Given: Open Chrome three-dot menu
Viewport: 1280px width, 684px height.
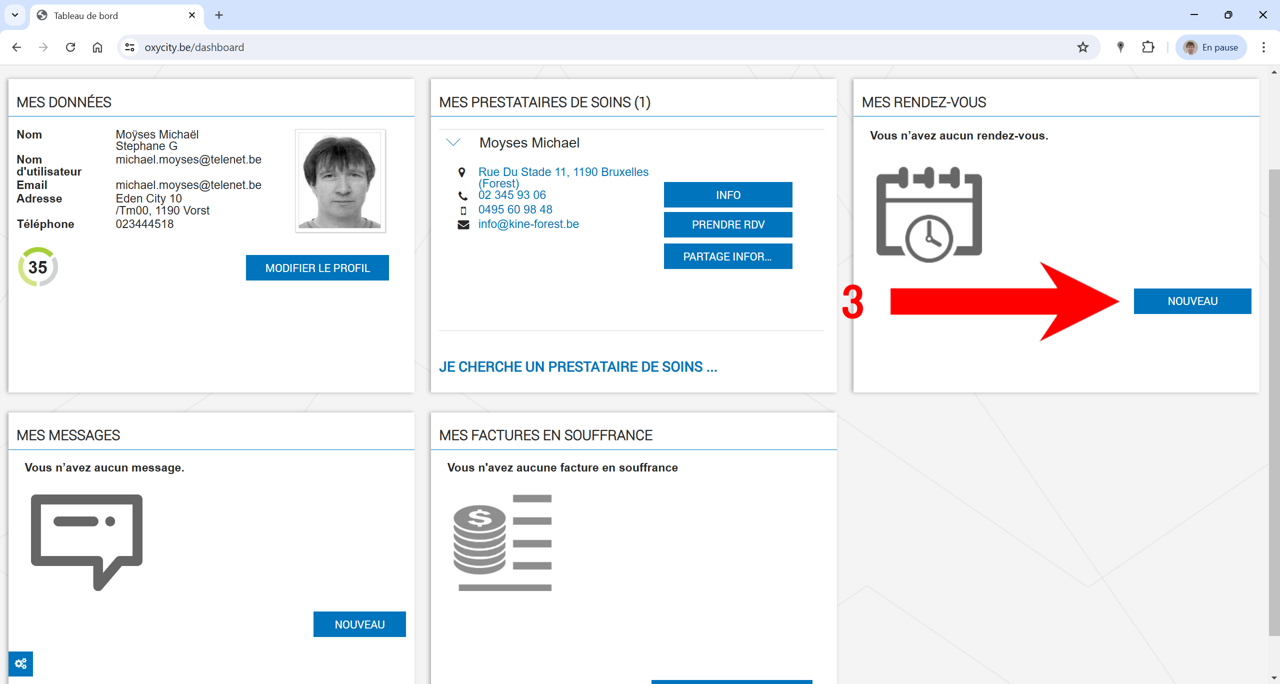Looking at the screenshot, I should point(1263,47).
